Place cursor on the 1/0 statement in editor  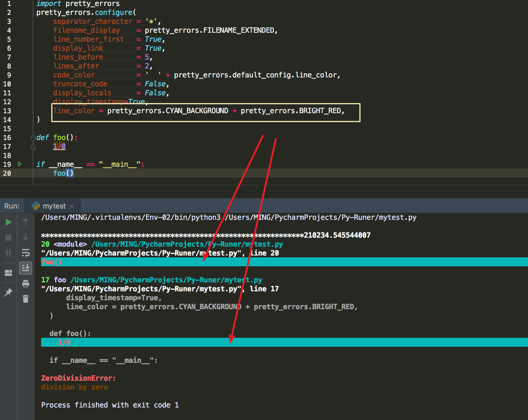[x=59, y=147]
